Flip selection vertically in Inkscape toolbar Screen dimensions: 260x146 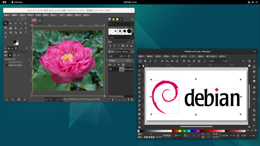(x=177, y=61)
